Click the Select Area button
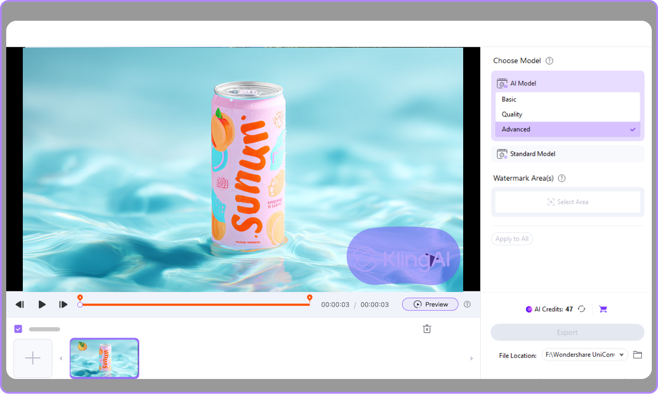The height and width of the screenshot is (394, 658). tap(568, 202)
